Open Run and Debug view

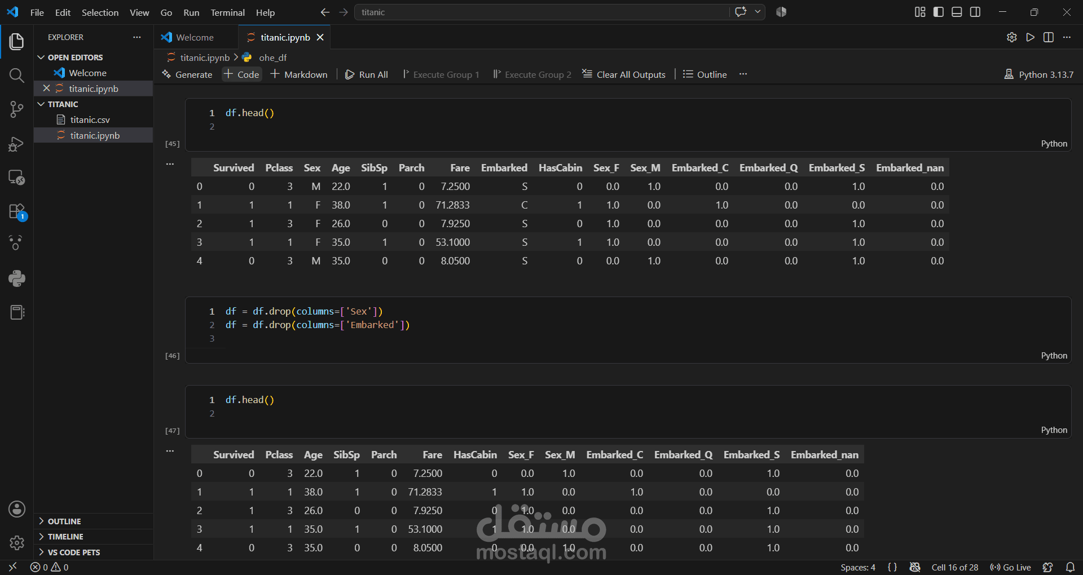(17, 144)
